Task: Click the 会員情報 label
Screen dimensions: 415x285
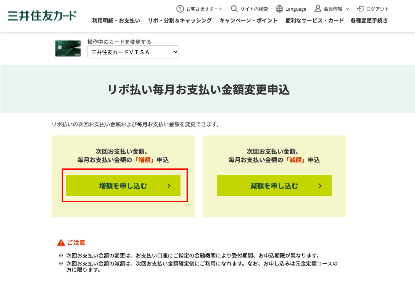Action: coord(333,9)
